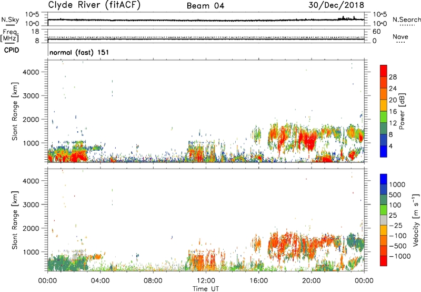
Task: Click the "16:00" time tick label
Action: point(259,281)
